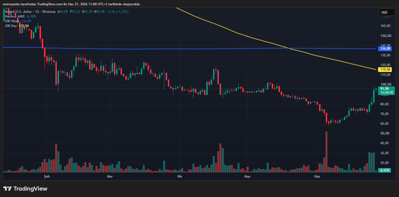Click the 160,00 price scale value
Screen dimensions: 399x197
click(385, 26)
